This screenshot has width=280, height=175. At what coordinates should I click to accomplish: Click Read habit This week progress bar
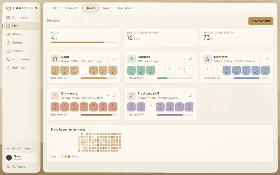click(x=99, y=78)
